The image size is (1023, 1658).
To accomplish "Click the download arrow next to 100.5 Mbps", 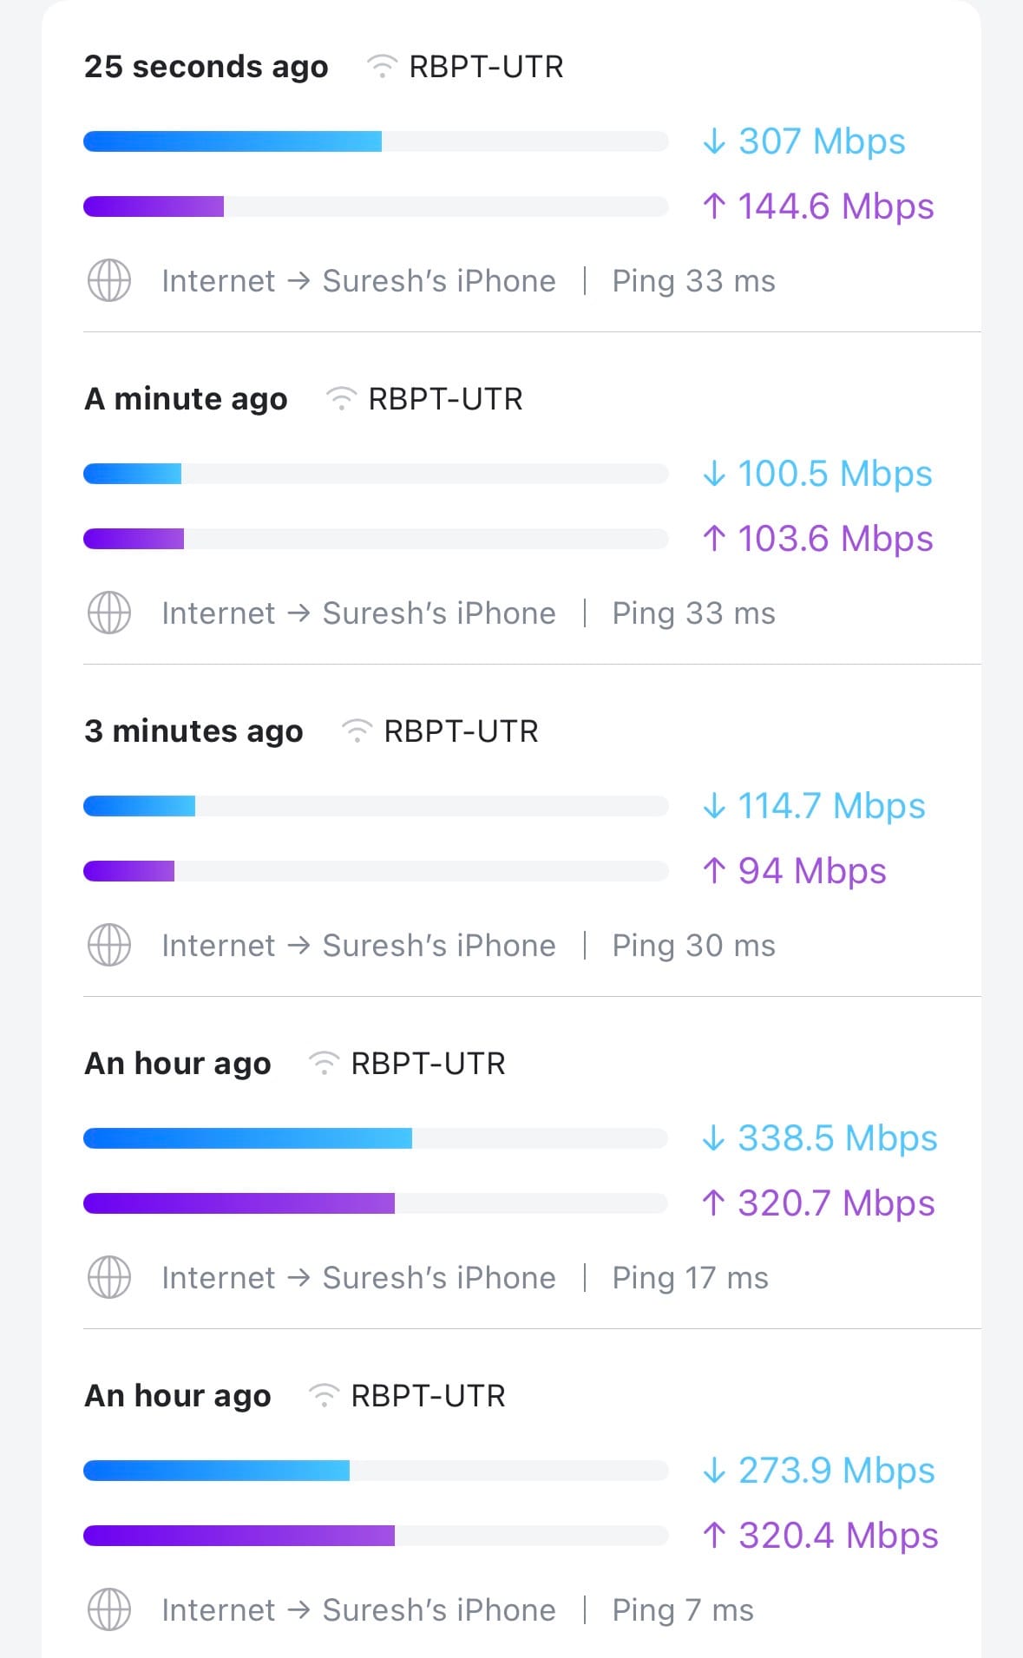I will coord(714,474).
